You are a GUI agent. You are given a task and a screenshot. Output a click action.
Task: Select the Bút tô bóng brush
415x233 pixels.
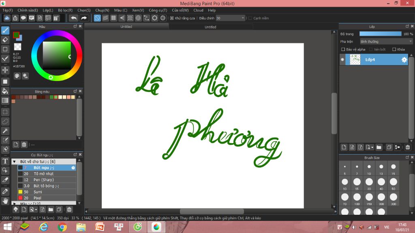[x=47, y=186]
